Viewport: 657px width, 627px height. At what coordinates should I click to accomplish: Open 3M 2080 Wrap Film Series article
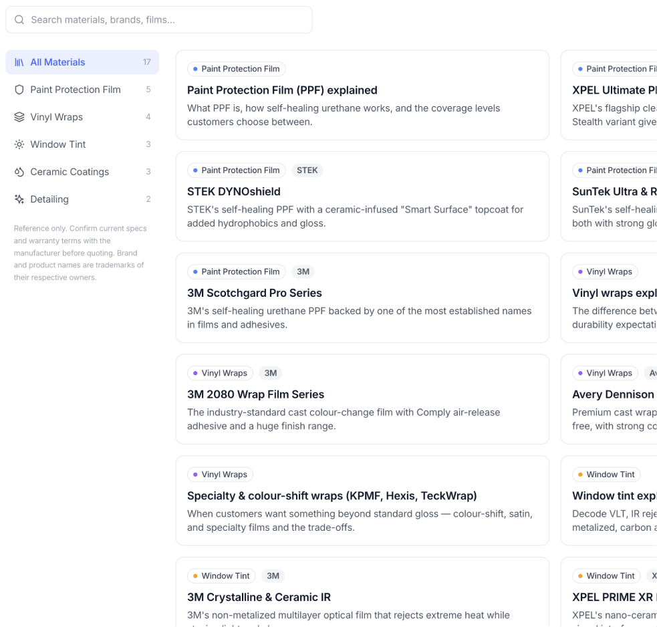[362, 400]
